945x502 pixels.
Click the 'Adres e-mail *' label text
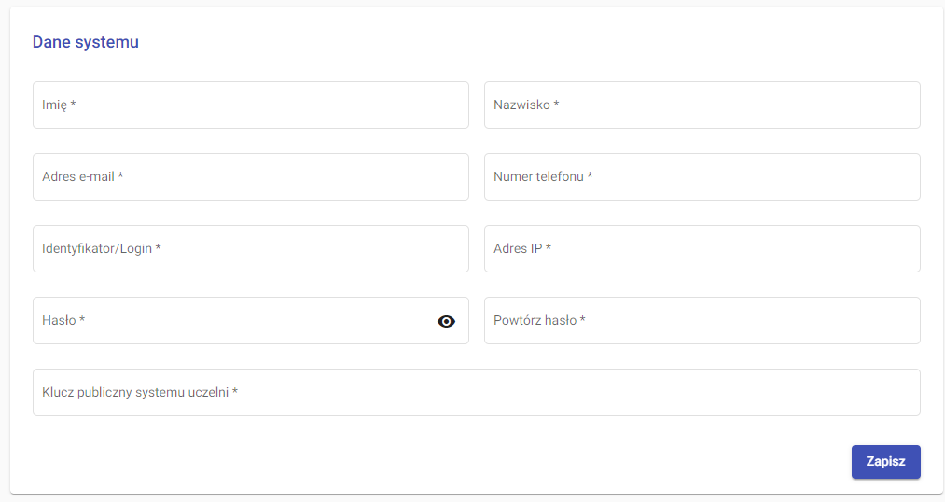83,177
